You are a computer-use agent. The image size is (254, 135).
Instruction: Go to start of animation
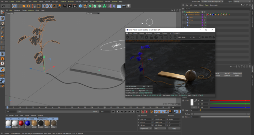point(113,112)
